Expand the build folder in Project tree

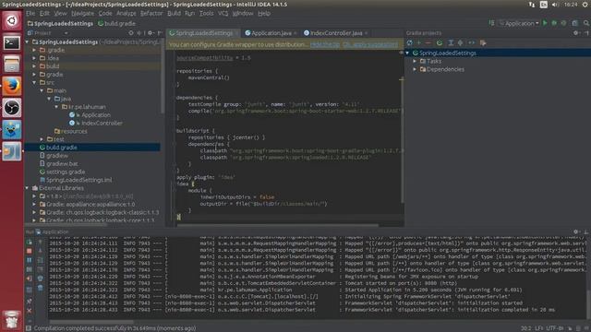(x=34, y=66)
